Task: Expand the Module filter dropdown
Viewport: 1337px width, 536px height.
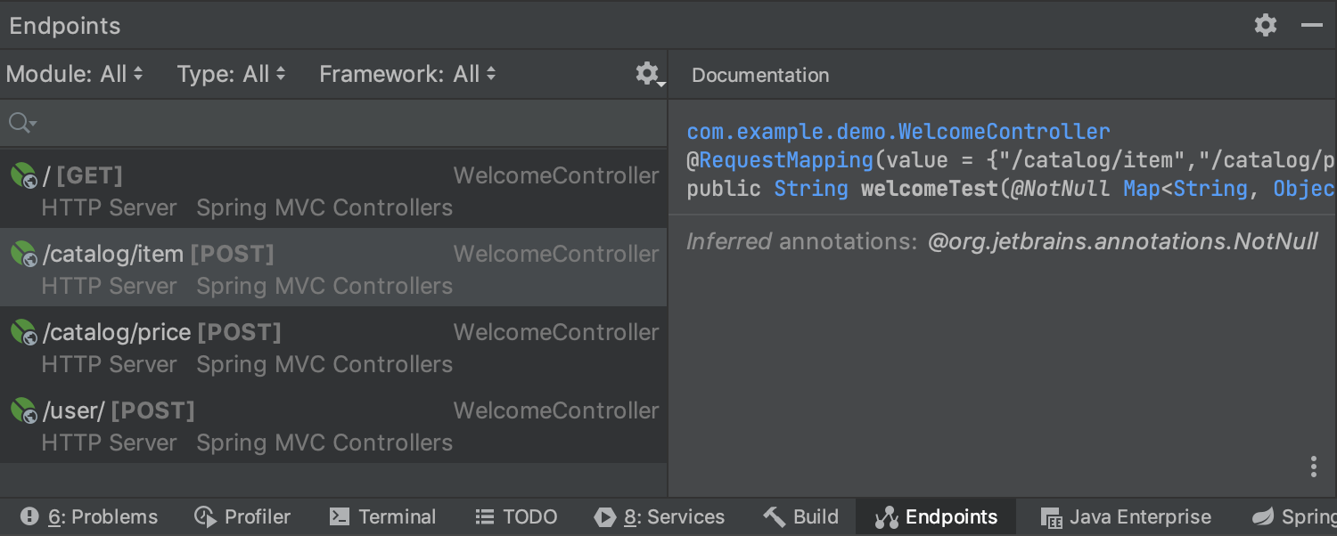Action: pos(75,74)
